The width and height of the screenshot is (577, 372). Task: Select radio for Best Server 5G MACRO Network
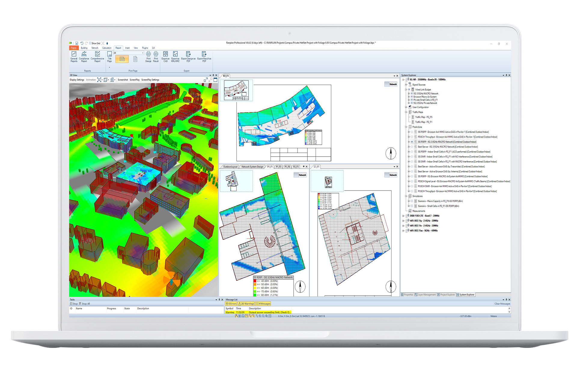(x=412, y=147)
